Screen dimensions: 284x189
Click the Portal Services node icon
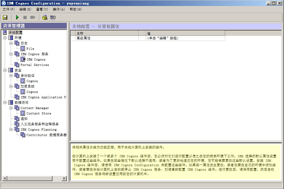17,65
